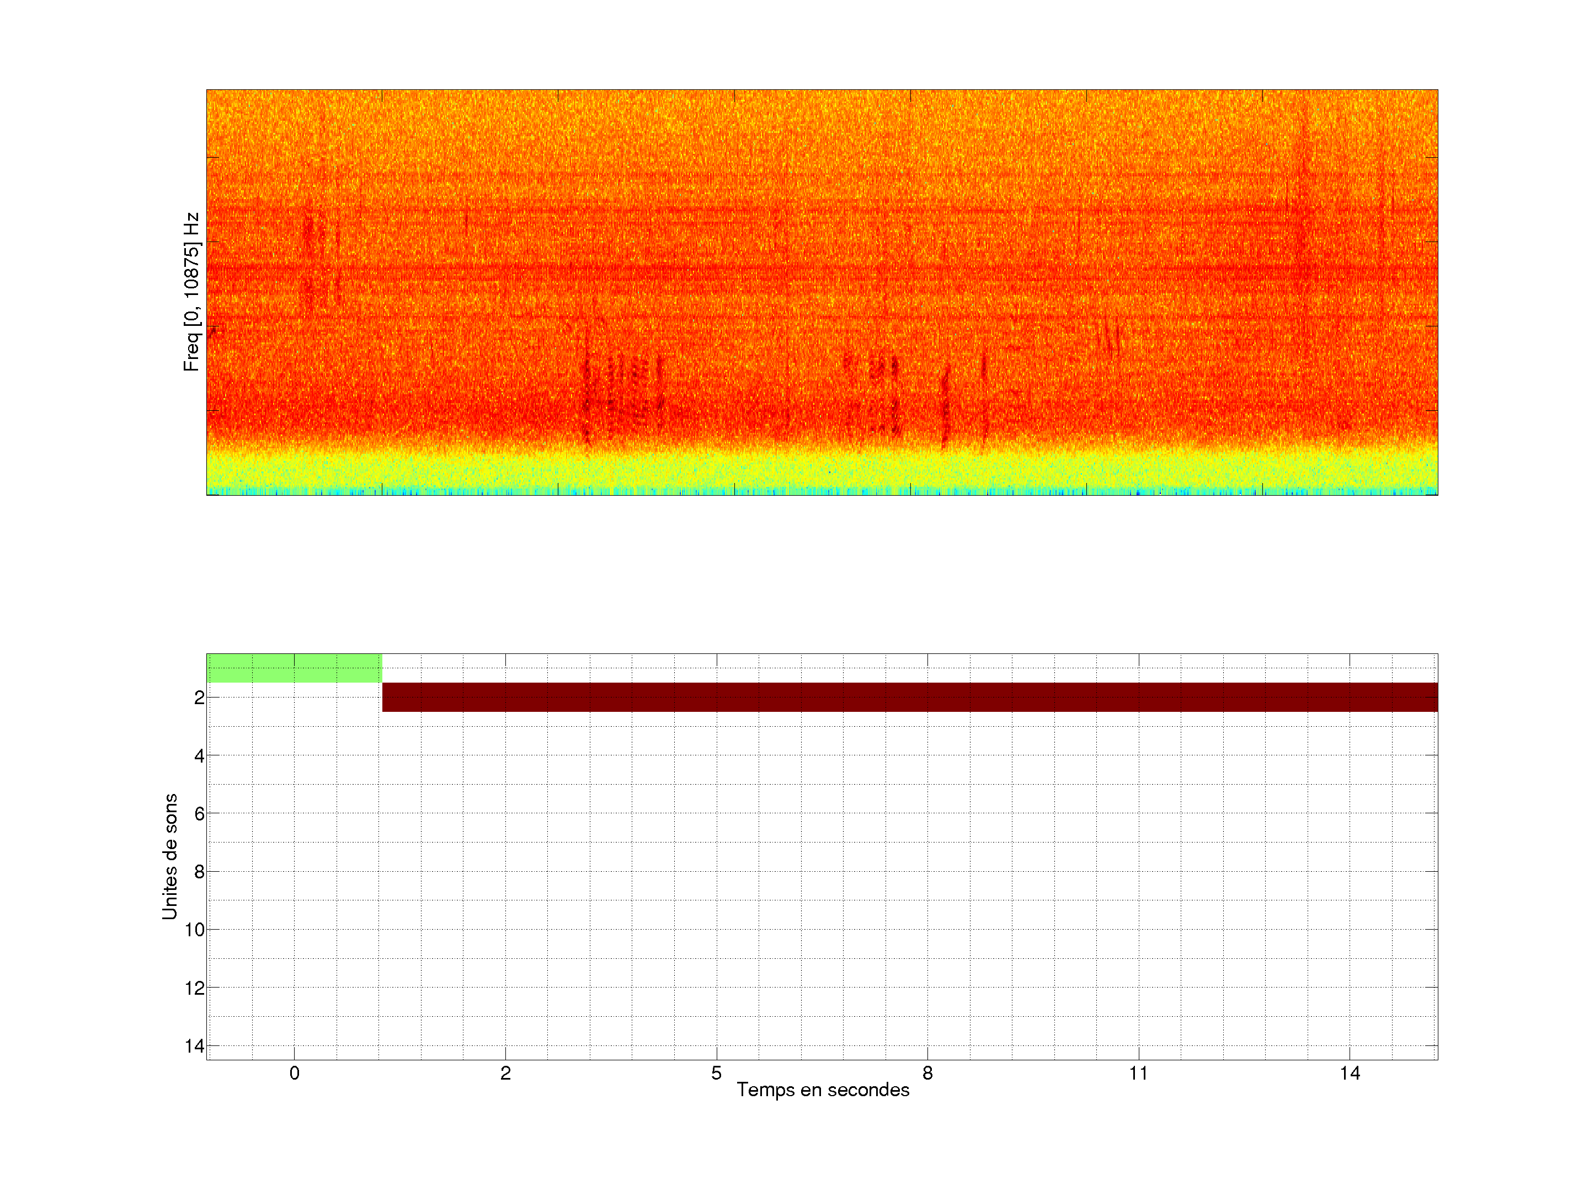Click the dark red bar in unit row 2
The image size is (1589, 1191).
(909, 697)
